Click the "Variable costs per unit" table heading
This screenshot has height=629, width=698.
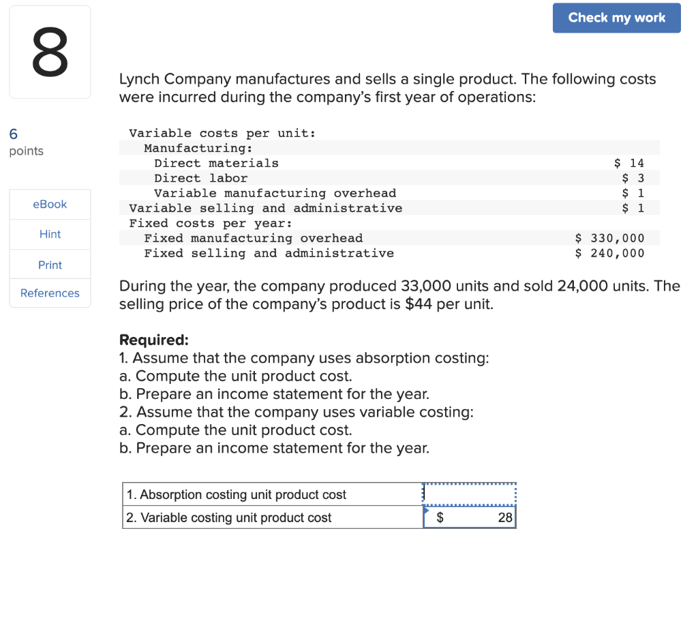223,133
